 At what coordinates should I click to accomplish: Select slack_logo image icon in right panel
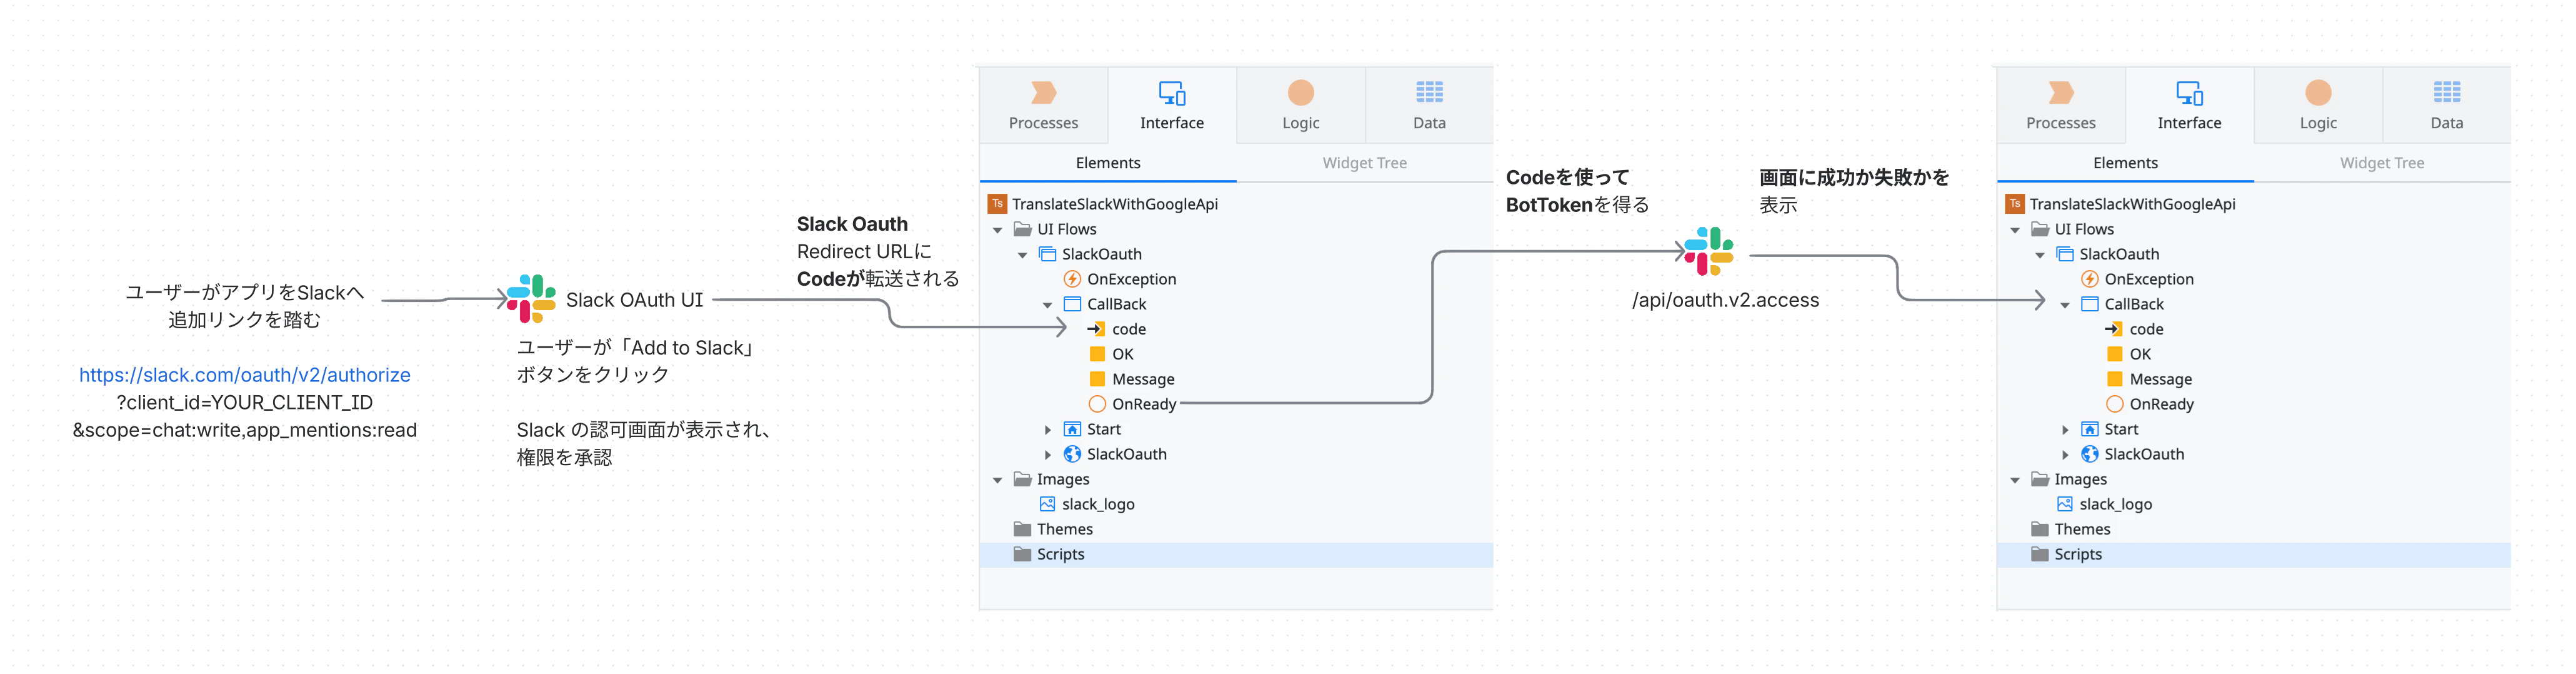[2064, 504]
